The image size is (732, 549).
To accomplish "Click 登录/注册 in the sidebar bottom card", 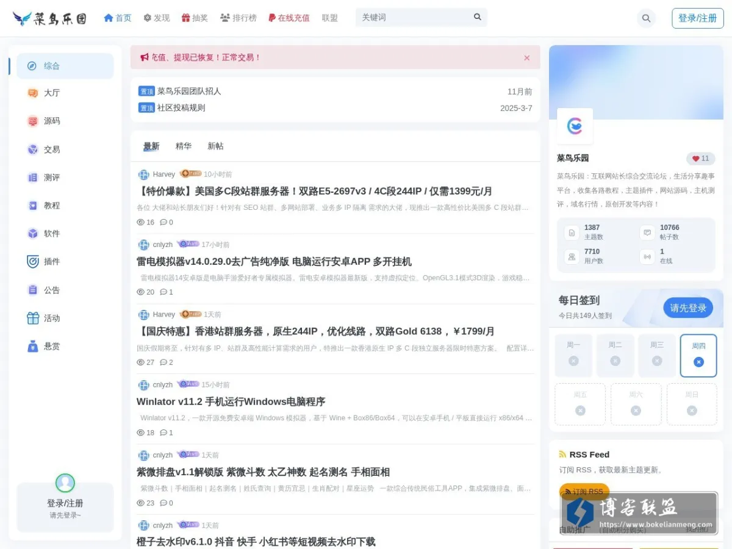I will pyautogui.click(x=65, y=503).
